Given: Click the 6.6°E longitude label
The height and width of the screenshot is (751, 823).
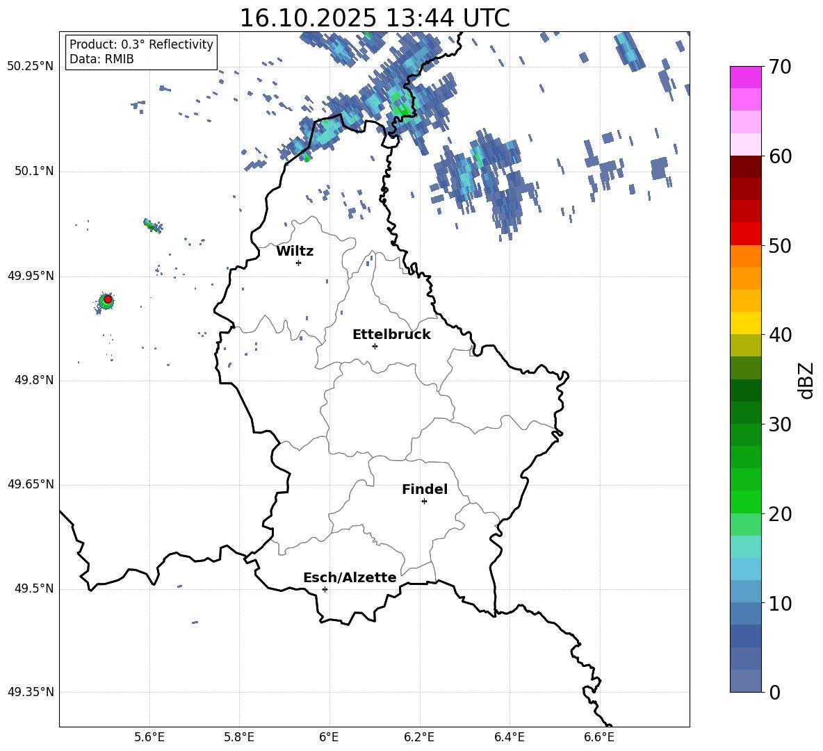Looking at the screenshot, I should 599,737.
